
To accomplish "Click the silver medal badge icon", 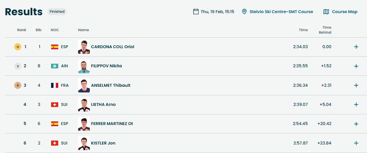I will tap(17, 66).
